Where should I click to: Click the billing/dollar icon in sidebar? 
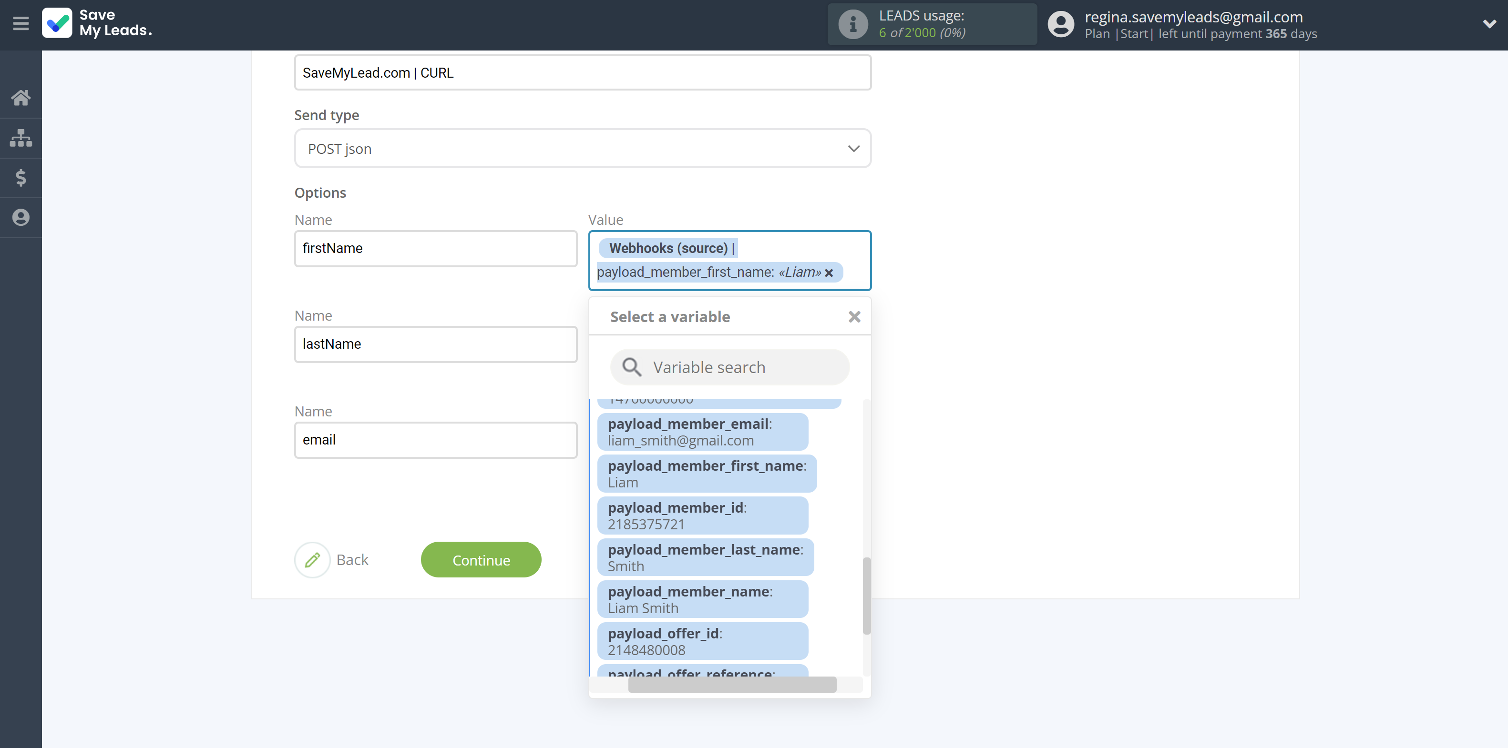(x=21, y=177)
